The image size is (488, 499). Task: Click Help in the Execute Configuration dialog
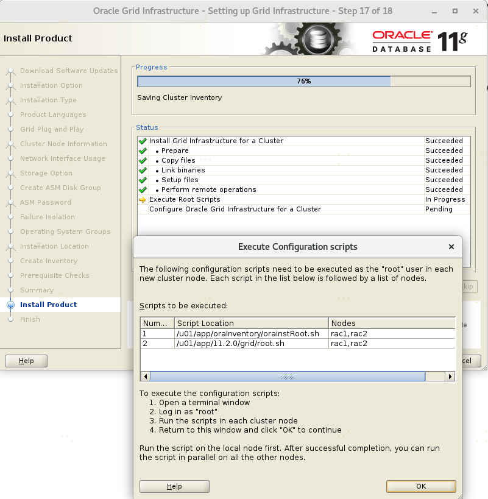pos(174,486)
